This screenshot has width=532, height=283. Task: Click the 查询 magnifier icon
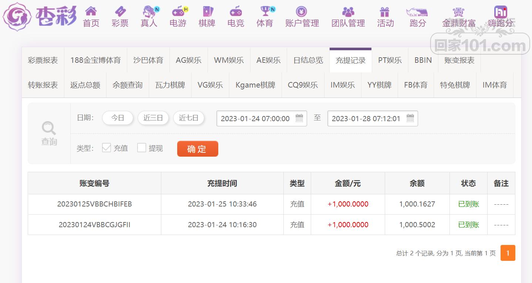49,129
